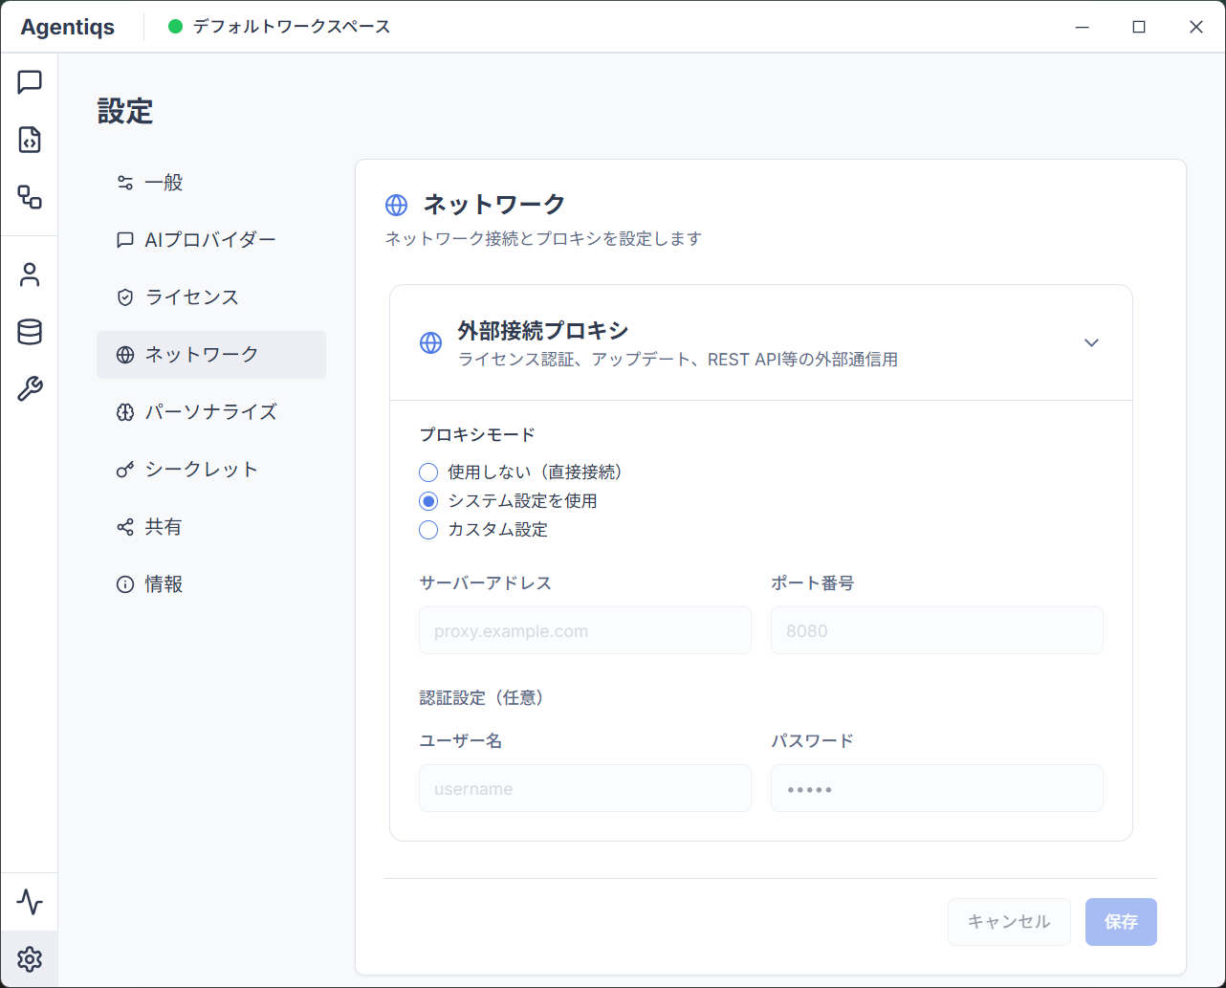Open the デフォルトワークスペース workspace selector
Viewport: 1226px width, 988px height.
click(x=279, y=27)
